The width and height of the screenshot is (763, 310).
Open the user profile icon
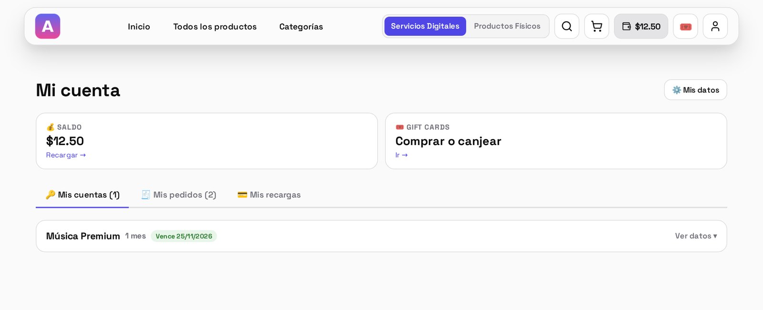[x=715, y=26]
